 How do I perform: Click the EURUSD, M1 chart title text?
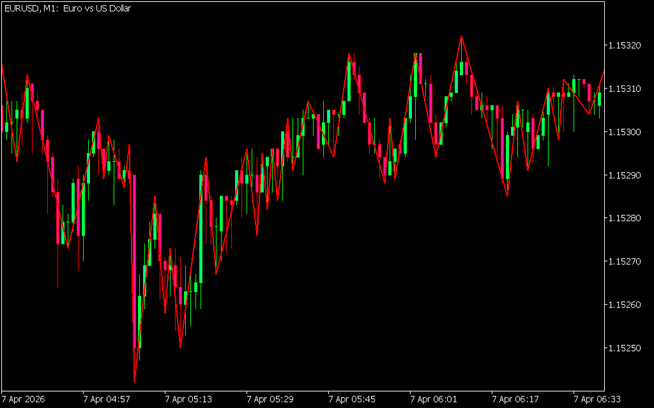68,8
